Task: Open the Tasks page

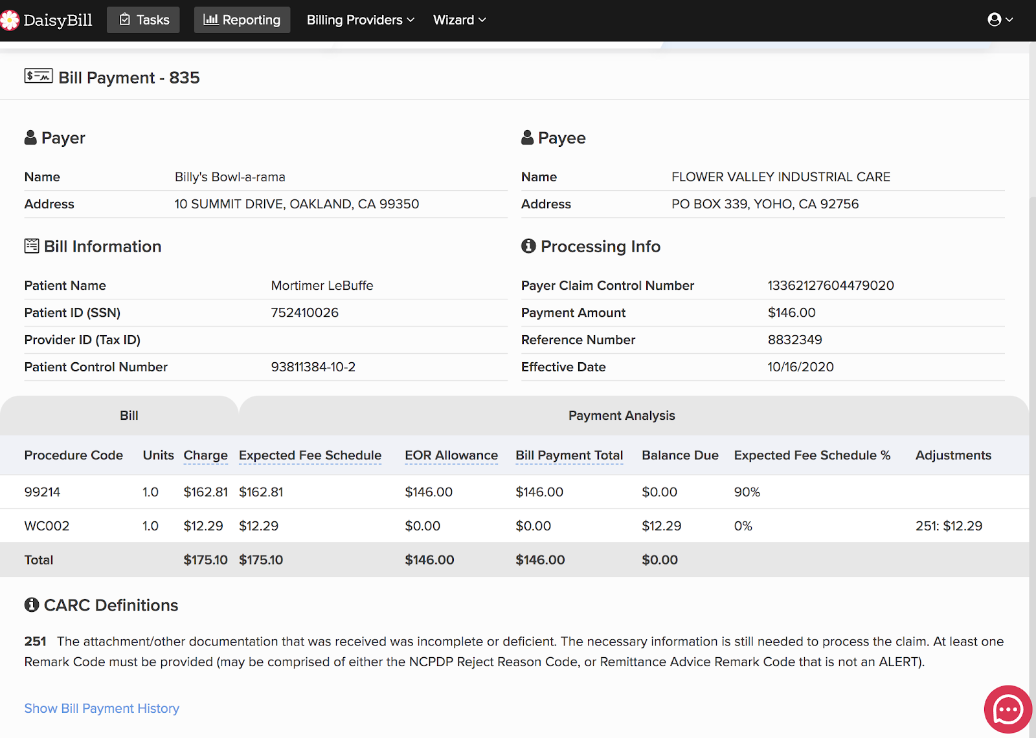Action: [144, 20]
